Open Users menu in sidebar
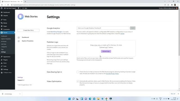180x101 pixels. click(x=5, y=63)
